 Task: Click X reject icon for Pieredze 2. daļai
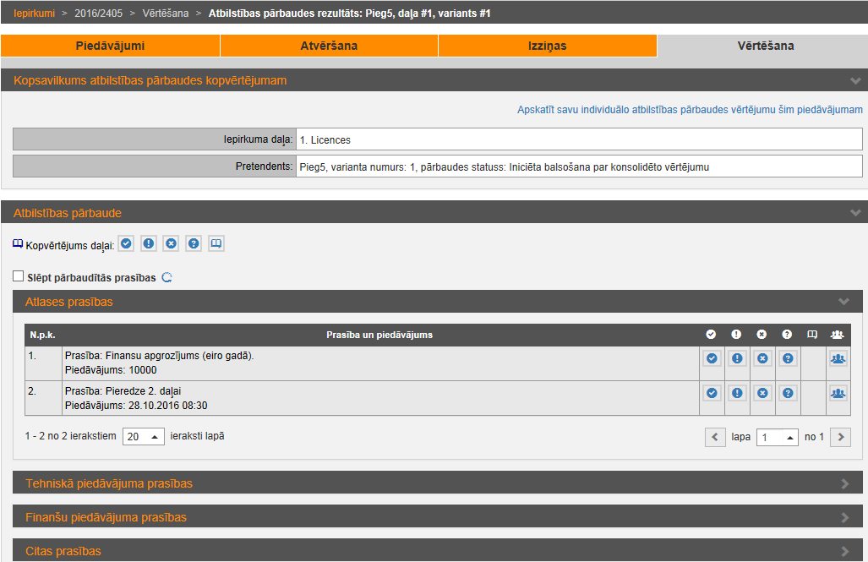(762, 393)
